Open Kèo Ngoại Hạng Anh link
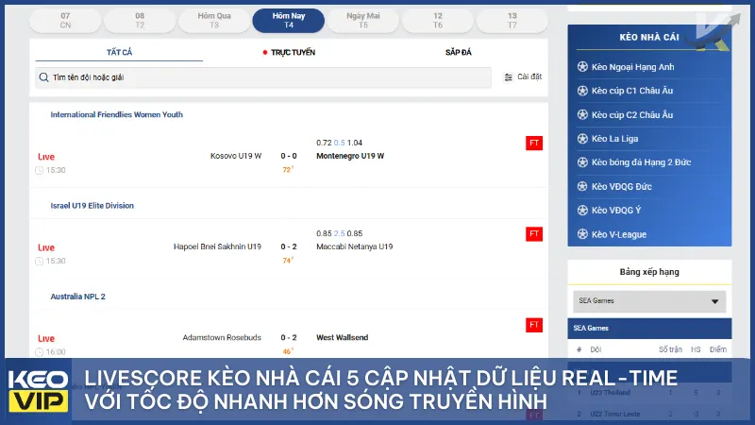The height and width of the screenshot is (425, 755). [x=632, y=67]
